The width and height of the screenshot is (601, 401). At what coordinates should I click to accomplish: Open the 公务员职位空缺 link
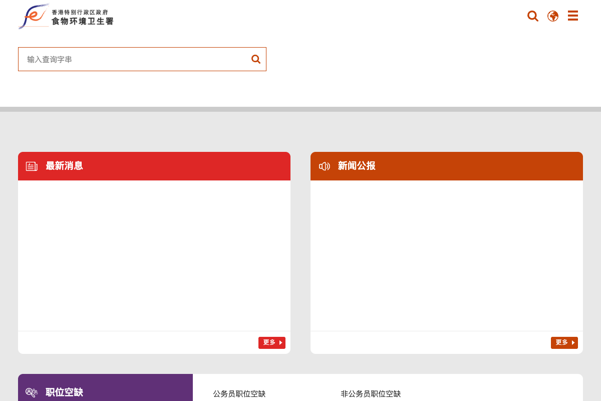click(239, 394)
